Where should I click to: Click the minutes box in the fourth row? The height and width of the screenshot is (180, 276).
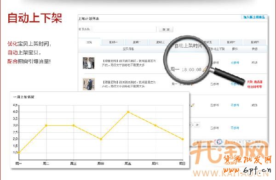point(197,125)
